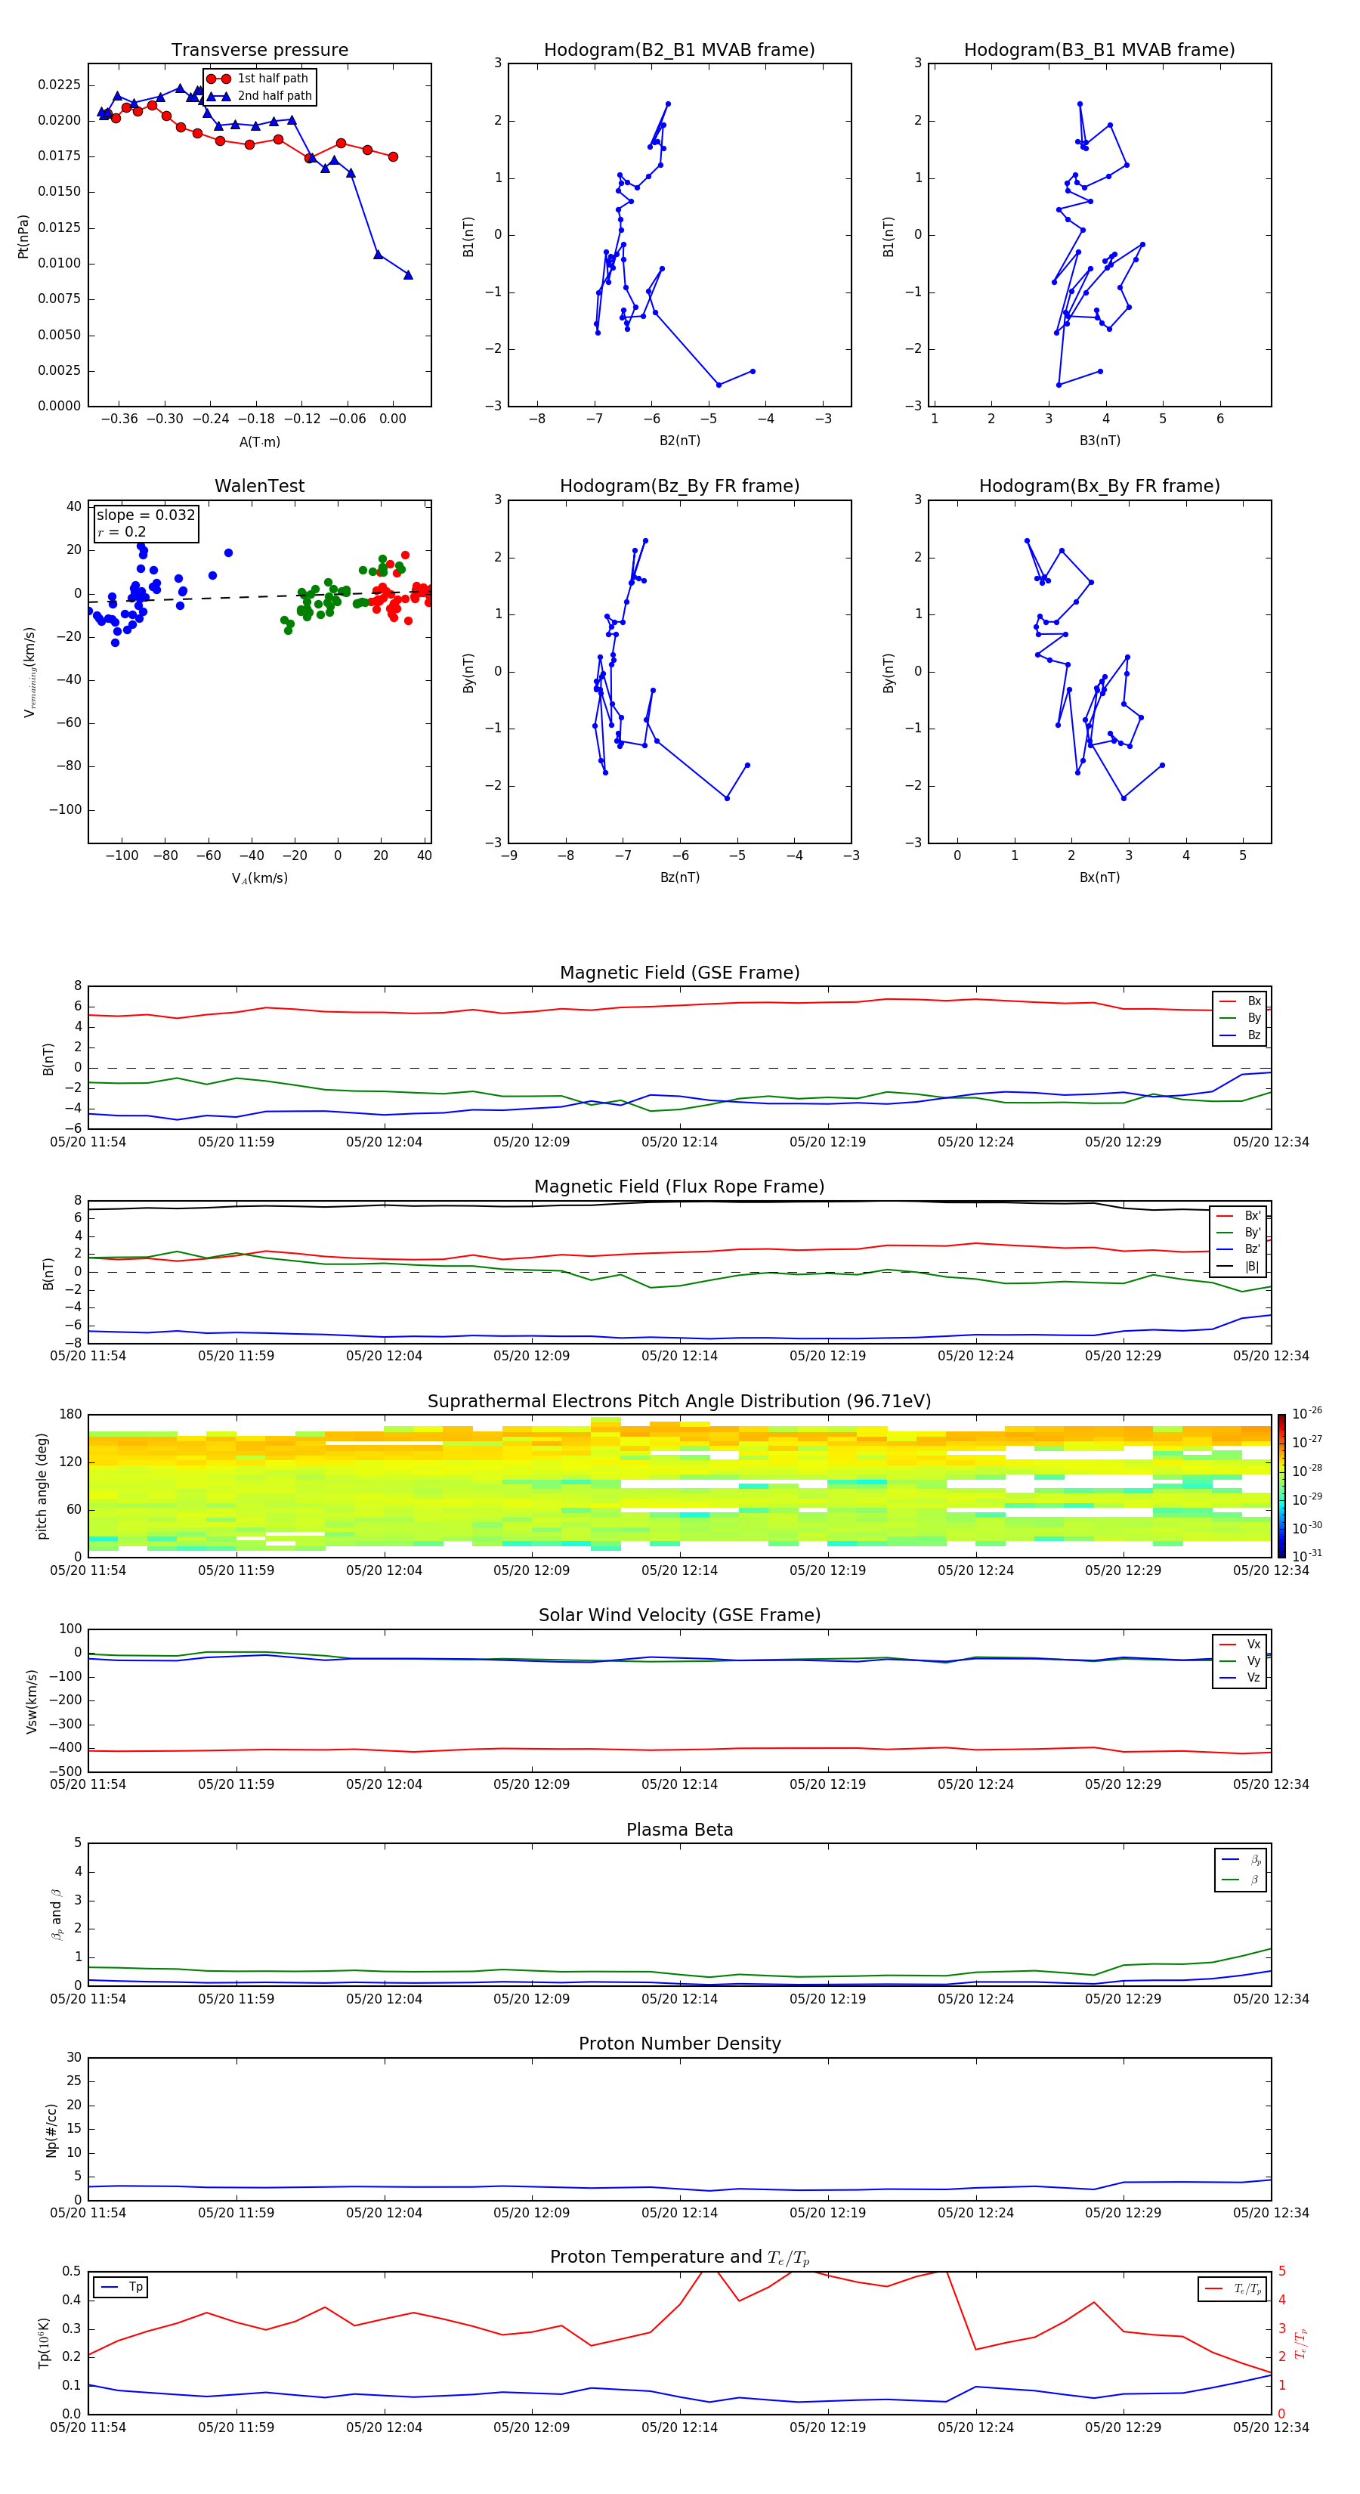Click the 'Hodogram(Bz_By FR frame)' title
The width and height of the screenshot is (1360, 2494).
click(x=679, y=486)
